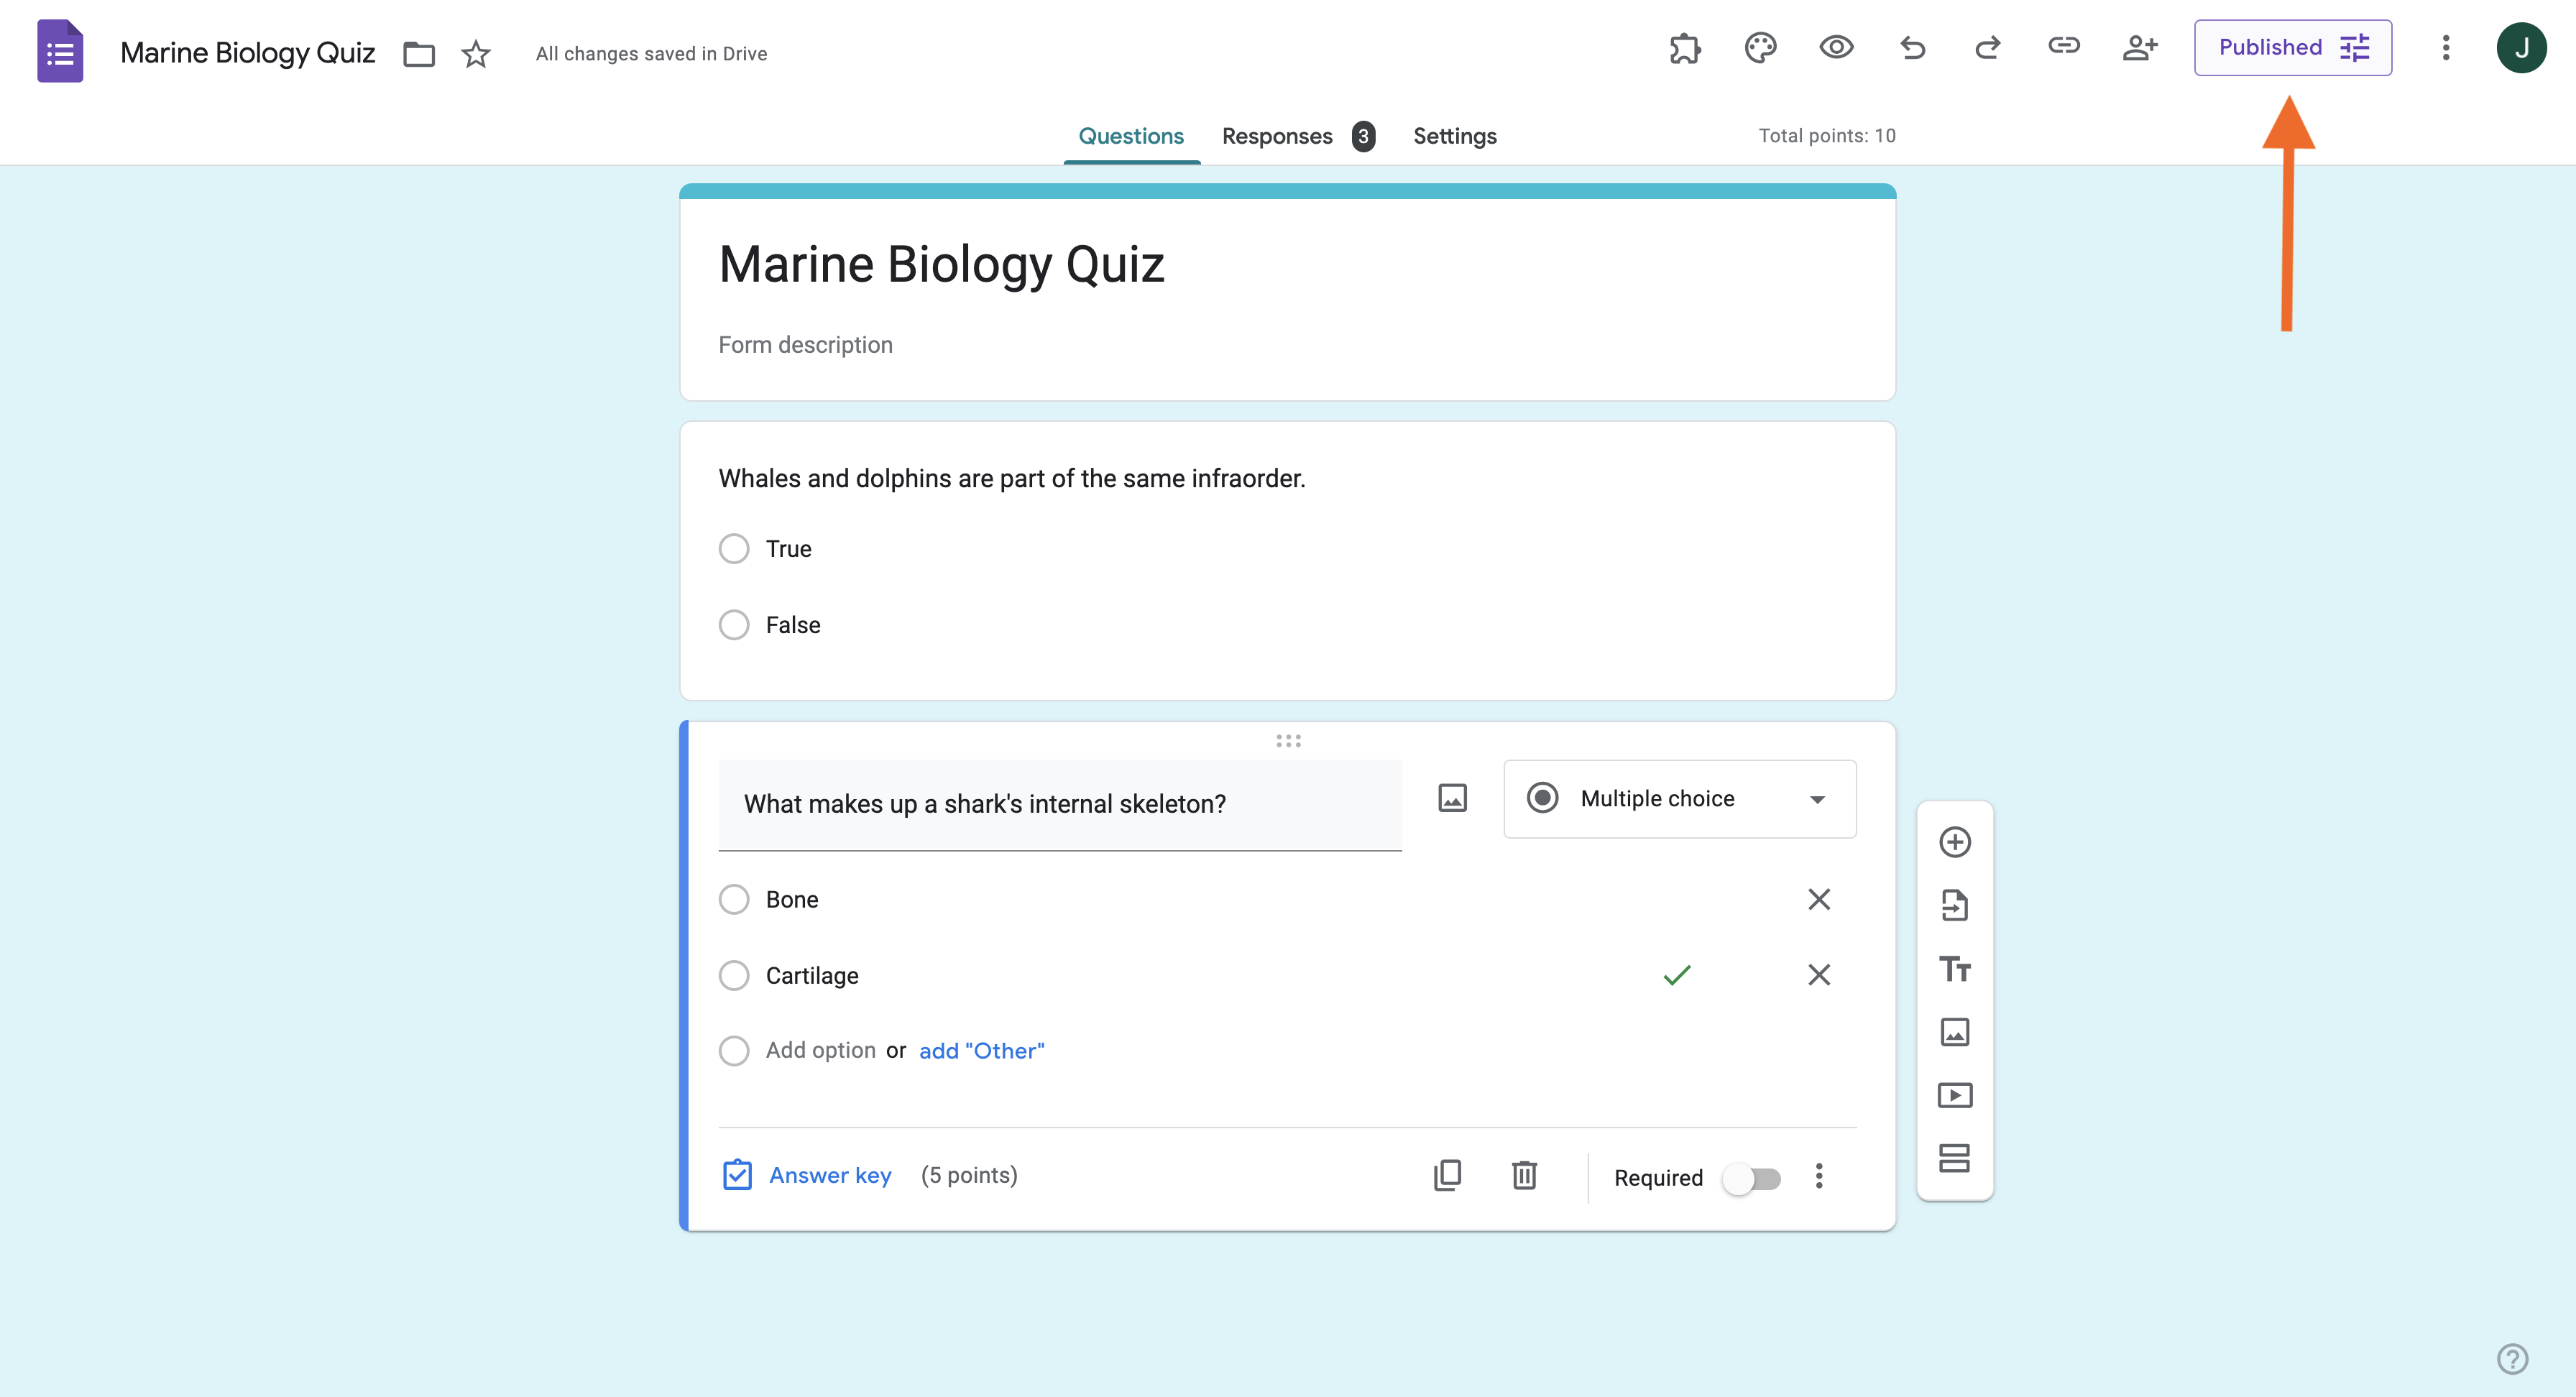The height and width of the screenshot is (1397, 2576).
Task: Click the add question plus icon
Action: [1954, 842]
